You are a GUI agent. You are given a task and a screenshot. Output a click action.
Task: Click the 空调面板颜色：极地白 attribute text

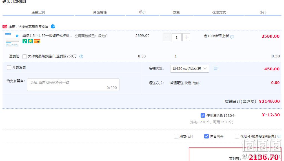point(91,36)
